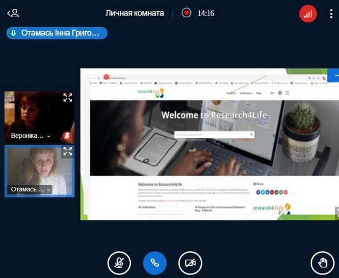The height and width of the screenshot is (278, 339).
Task: Click the speaking participant chip Отамась Інна
Action: [57, 33]
